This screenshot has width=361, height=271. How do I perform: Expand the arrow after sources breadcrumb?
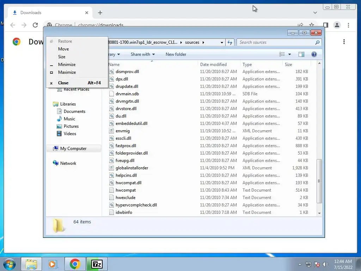203,42
